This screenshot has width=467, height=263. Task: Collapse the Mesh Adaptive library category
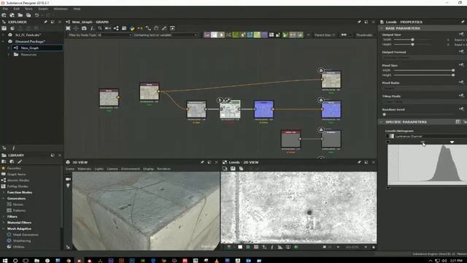[3, 229]
